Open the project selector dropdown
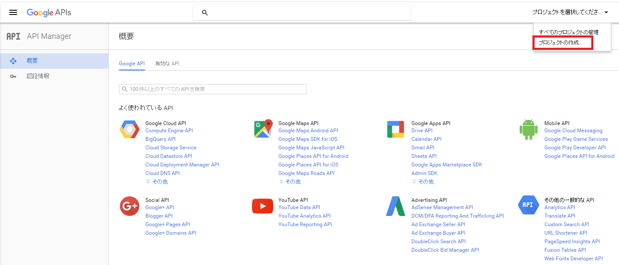The height and width of the screenshot is (265, 619). (x=570, y=12)
